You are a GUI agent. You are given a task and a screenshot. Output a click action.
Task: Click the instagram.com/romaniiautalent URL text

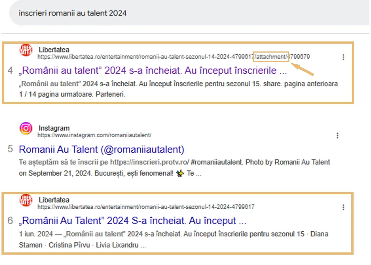(94, 135)
